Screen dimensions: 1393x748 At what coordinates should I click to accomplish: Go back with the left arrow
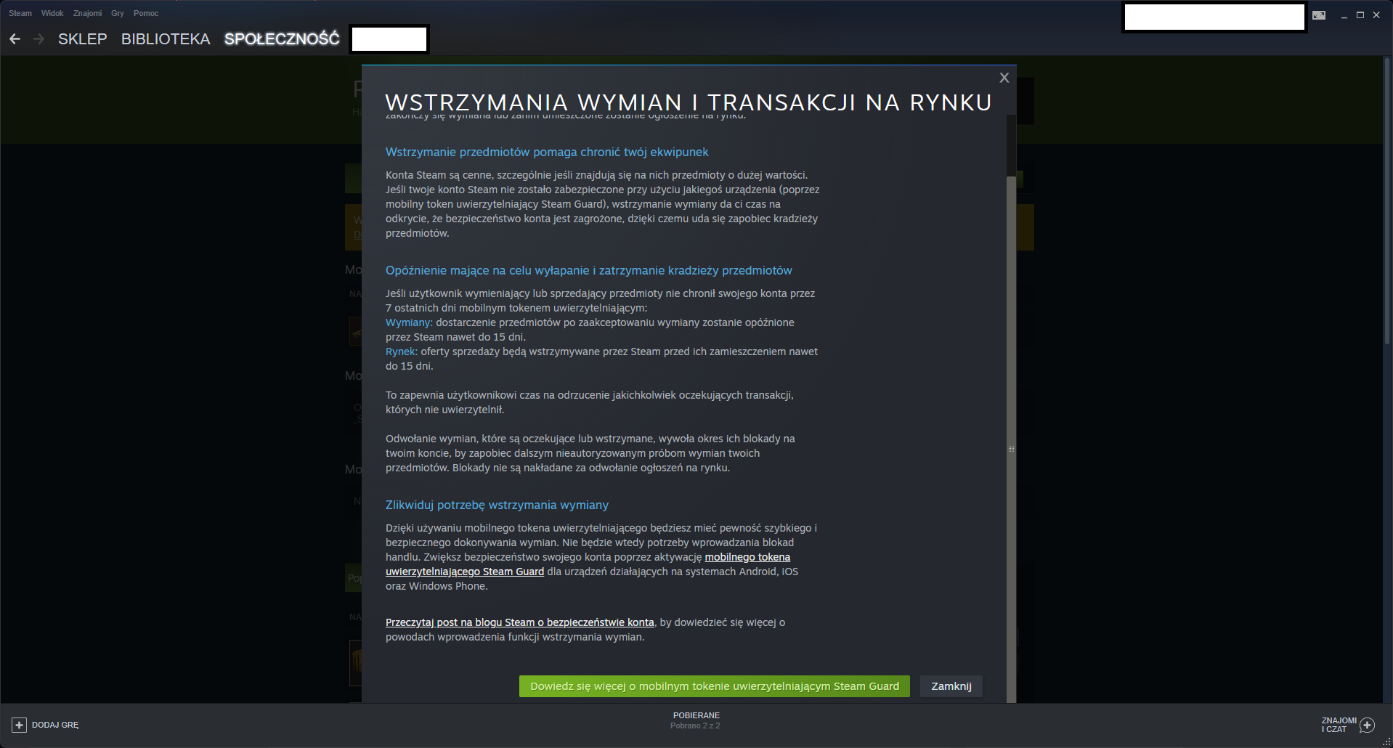tap(15, 39)
